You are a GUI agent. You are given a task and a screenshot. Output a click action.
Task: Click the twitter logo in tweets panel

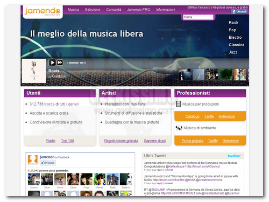tap(234, 156)
